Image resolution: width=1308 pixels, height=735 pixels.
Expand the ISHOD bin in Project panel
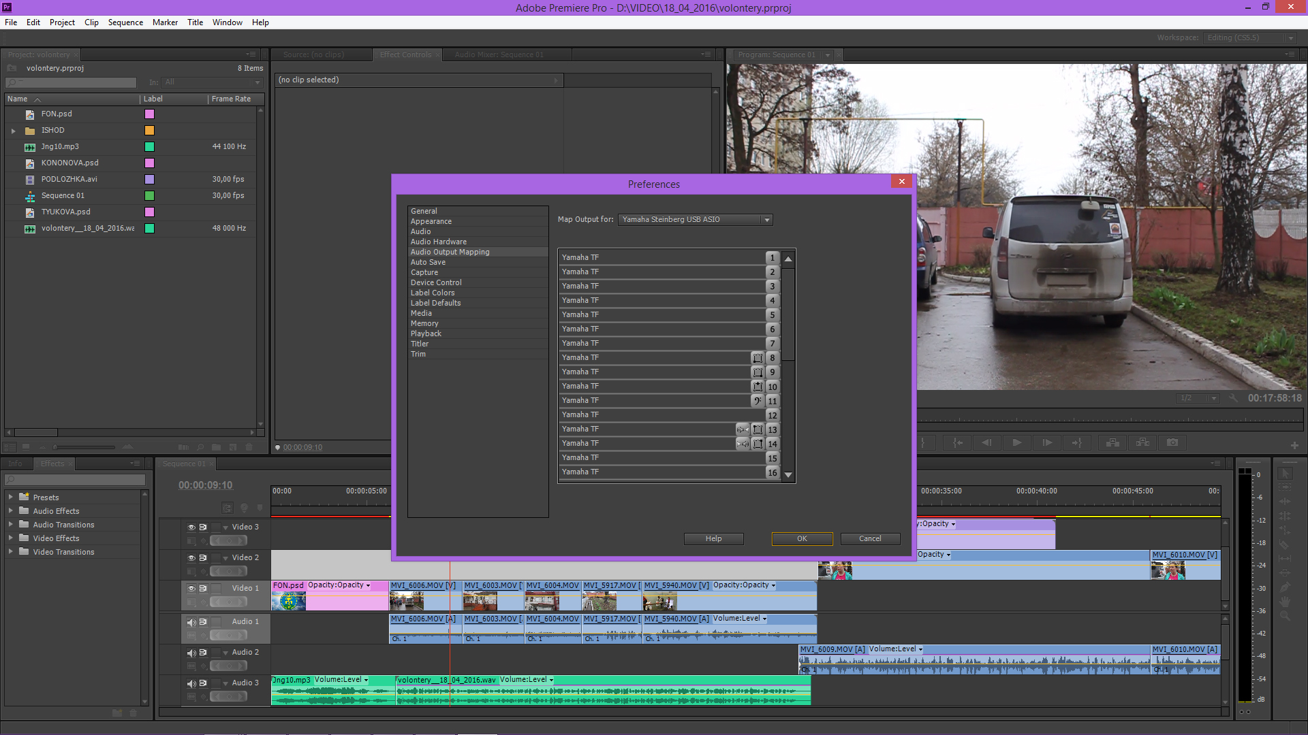13,131
